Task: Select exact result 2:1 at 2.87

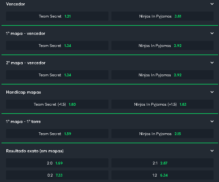Action: point(163,163)
